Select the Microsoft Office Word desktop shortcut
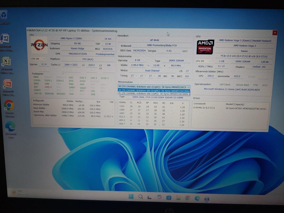Image resolution: width=284 pixels, height=213 pixels. 5,38
